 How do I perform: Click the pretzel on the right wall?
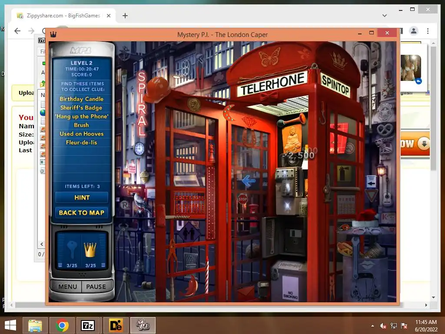click(x=385, y=130)
